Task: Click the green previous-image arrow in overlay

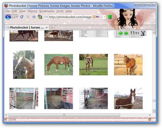Action: click(x=120, y=33)
